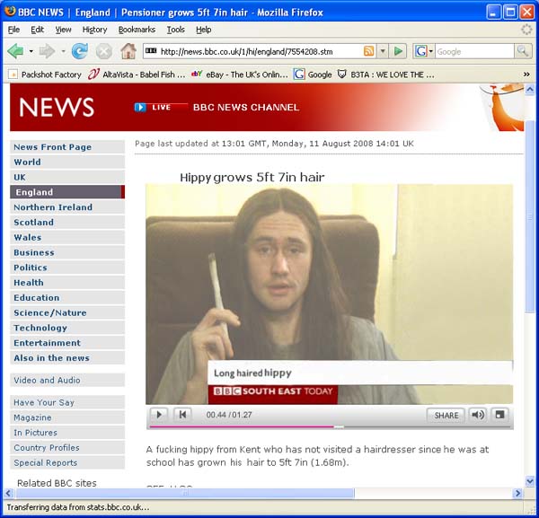This screenshot has height=518, width=539.
Task: Open the Politics section link
Action: [x=67, y=268]
